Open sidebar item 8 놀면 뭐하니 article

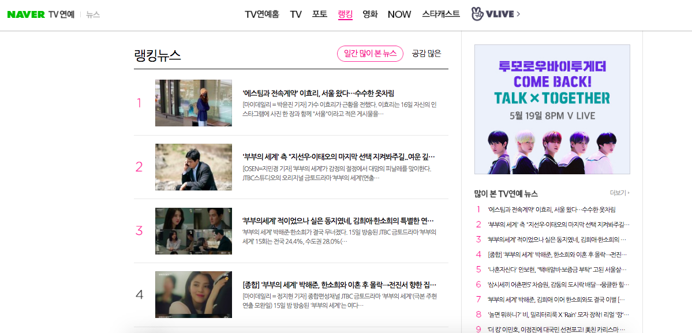[558, 315]
